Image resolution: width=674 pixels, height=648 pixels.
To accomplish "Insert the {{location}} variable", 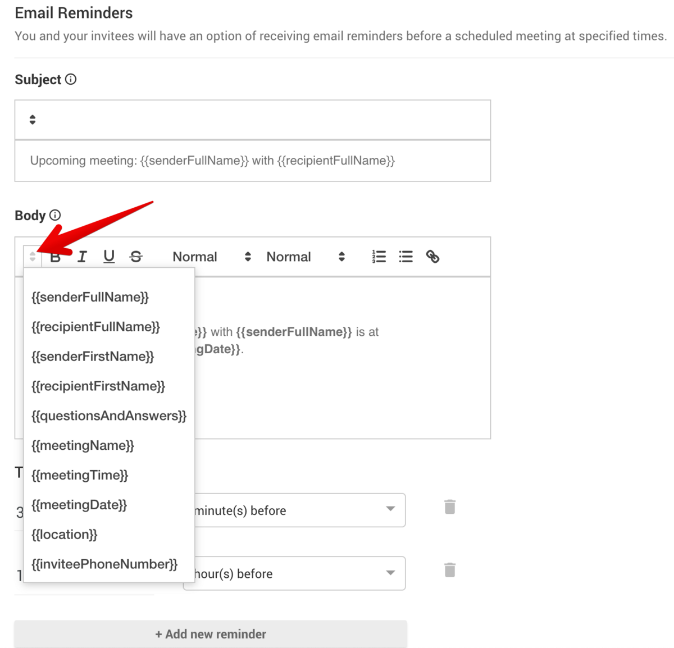I will 65,535.
